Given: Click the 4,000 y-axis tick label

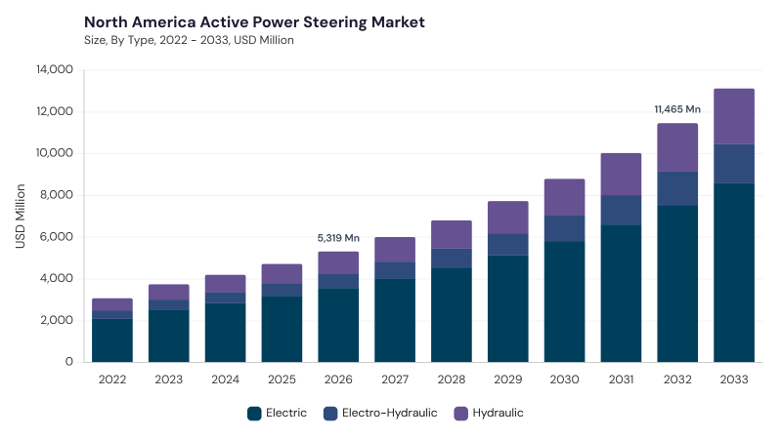Looking at the screenshot, I should (x=57, y=278).
